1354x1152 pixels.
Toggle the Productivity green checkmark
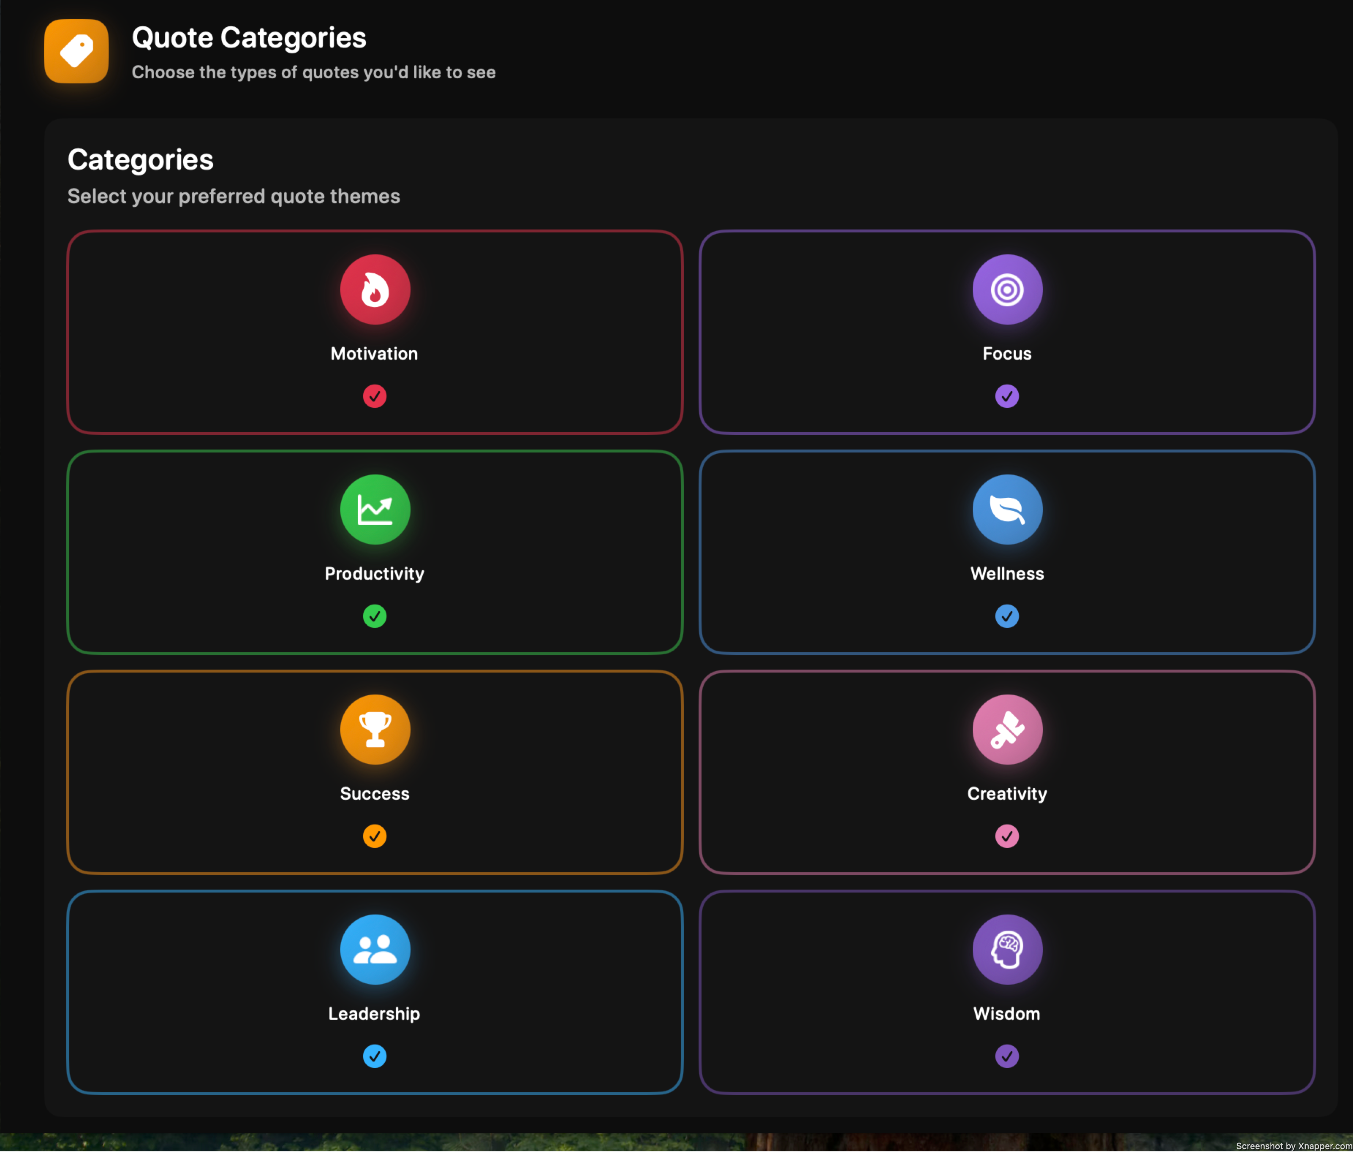[374, 616]
